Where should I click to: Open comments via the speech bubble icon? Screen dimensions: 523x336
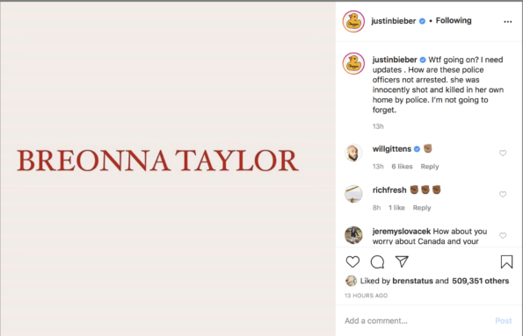[x=377, y=261]
